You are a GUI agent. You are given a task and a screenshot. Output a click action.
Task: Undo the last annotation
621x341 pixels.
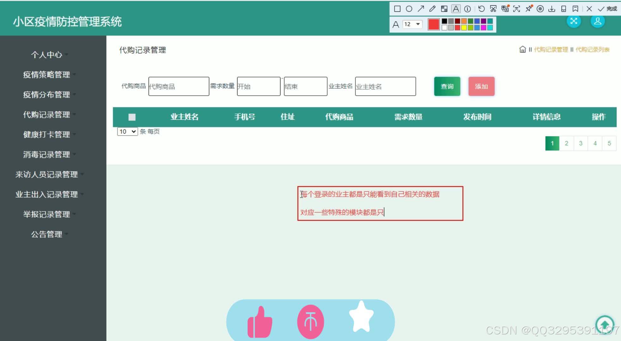click(482, 9)
